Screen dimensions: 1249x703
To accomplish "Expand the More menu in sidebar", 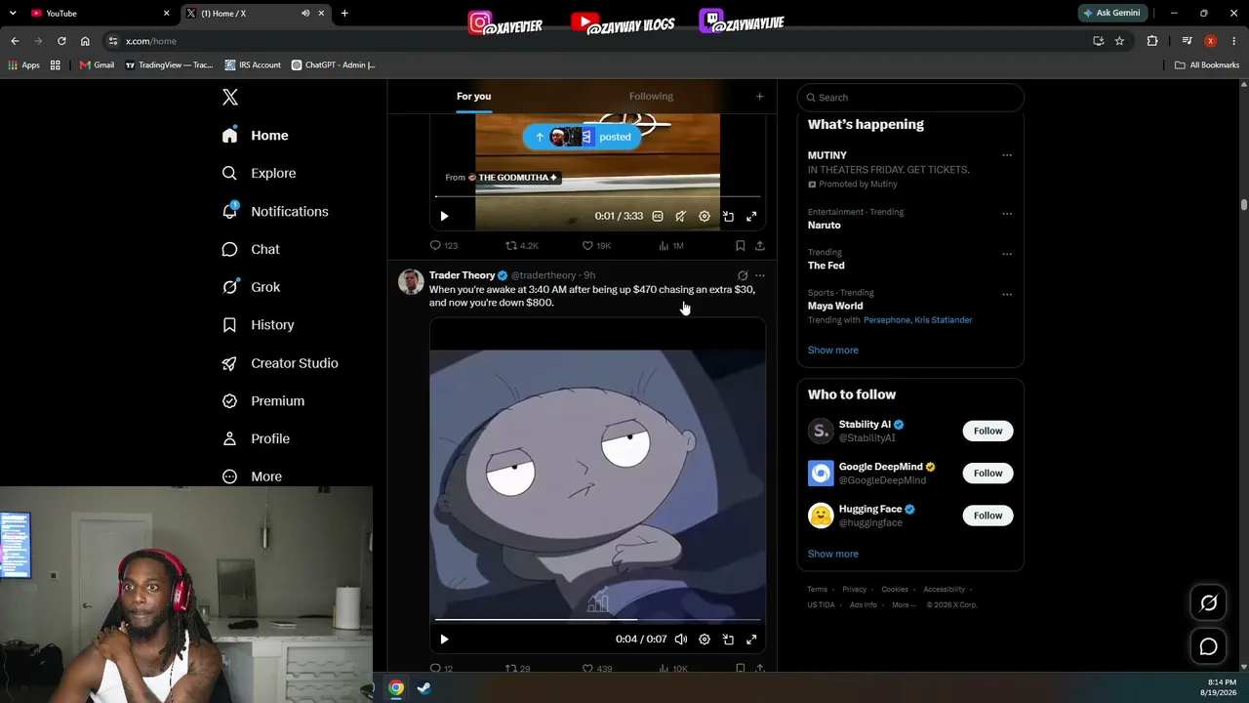I will coord(252,476).
